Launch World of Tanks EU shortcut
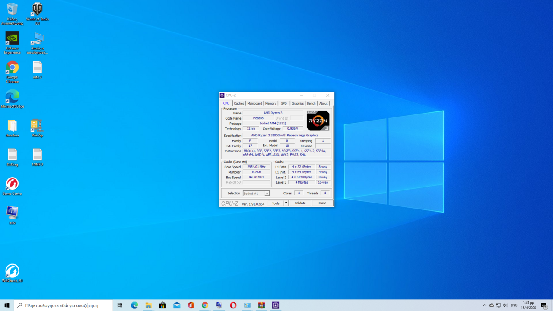 click(37, 14)
